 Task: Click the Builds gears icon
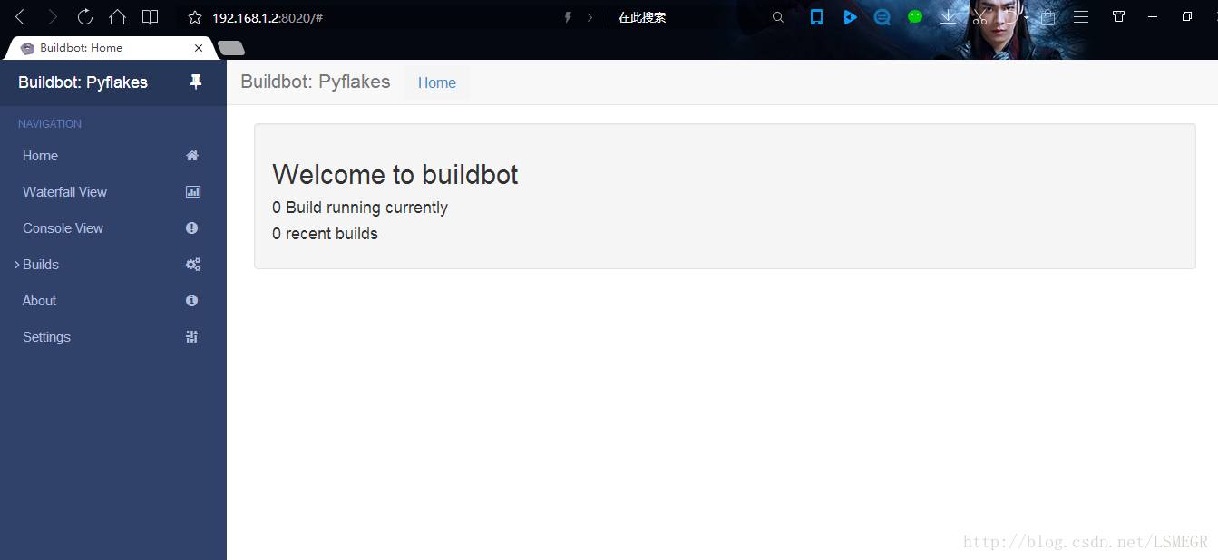click(x=192, y=265)
